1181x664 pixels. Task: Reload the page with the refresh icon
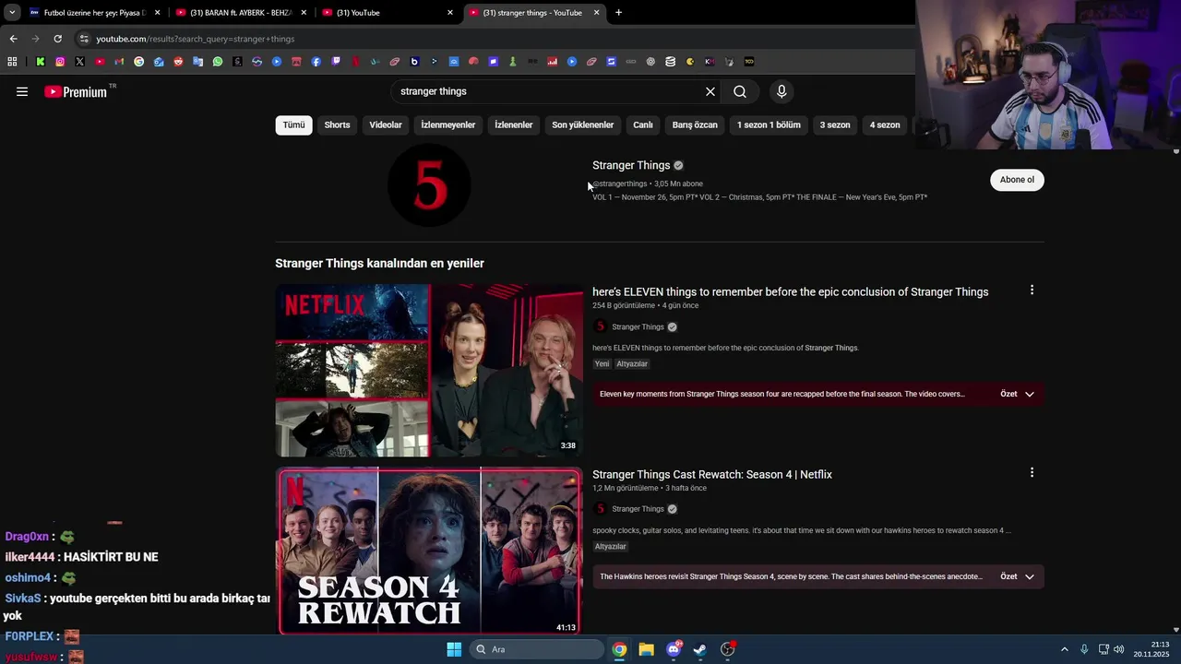click(x=57, y=39)
